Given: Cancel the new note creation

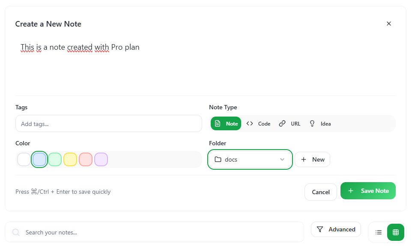Looking at the screenshot, I should point(321,192).
